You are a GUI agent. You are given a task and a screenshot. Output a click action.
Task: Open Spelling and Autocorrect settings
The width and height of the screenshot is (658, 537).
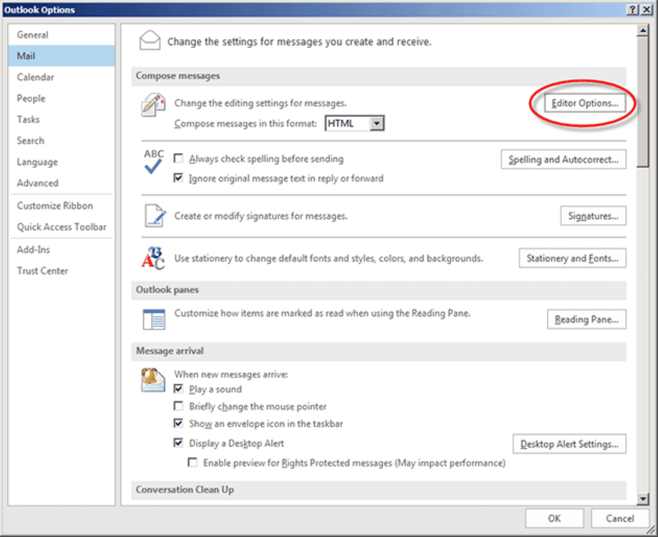pyautogui.click(x=563, y=160)
